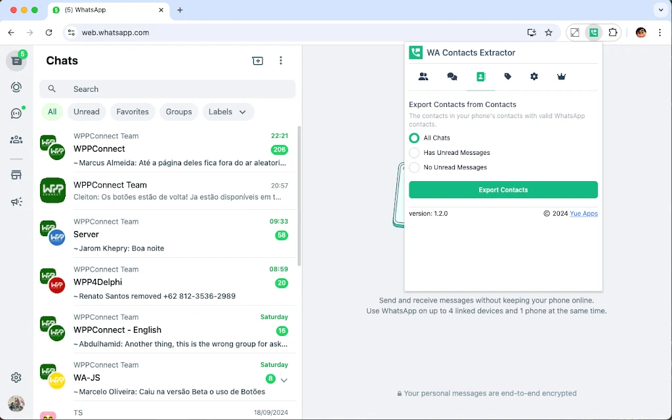Click WPPConnect Team community avatar
Screen dimensions: 672x420
(x=52, y=190)
